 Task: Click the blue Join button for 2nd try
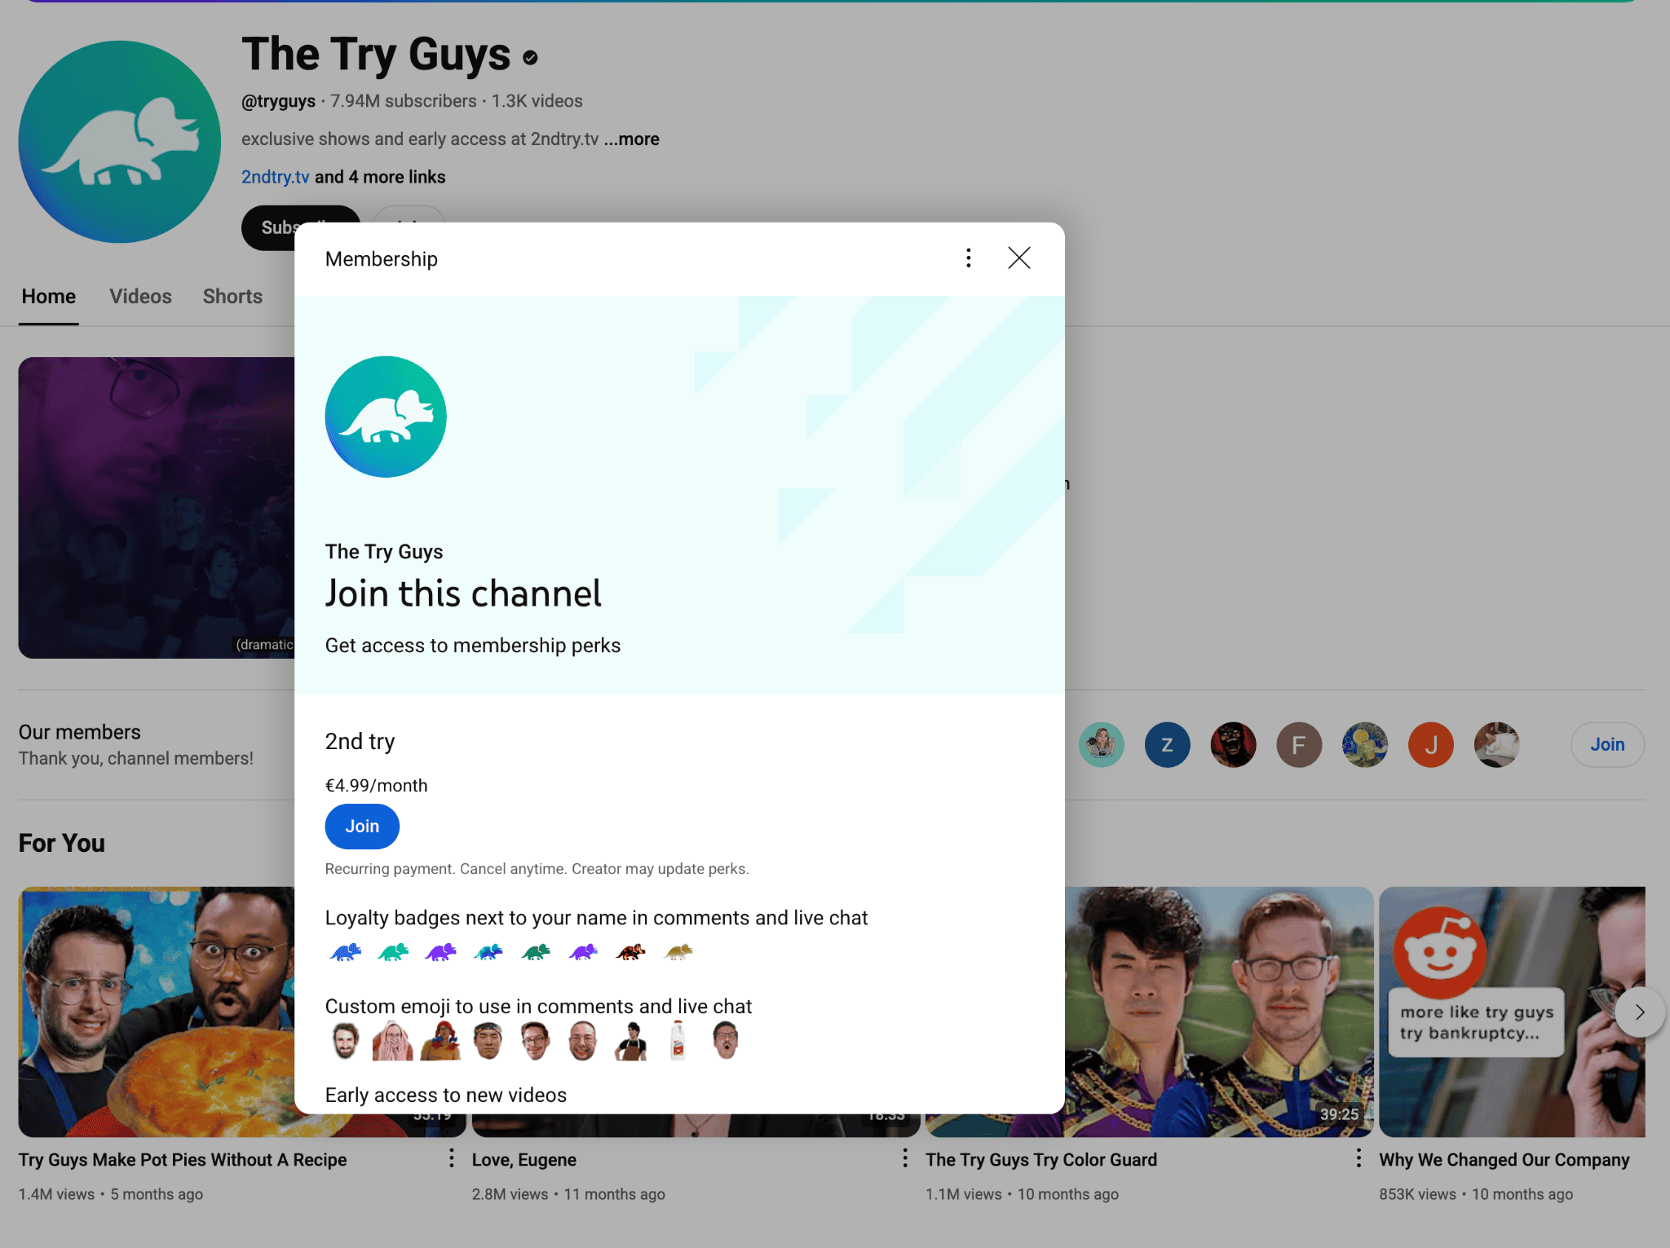(x=362, y=826)
